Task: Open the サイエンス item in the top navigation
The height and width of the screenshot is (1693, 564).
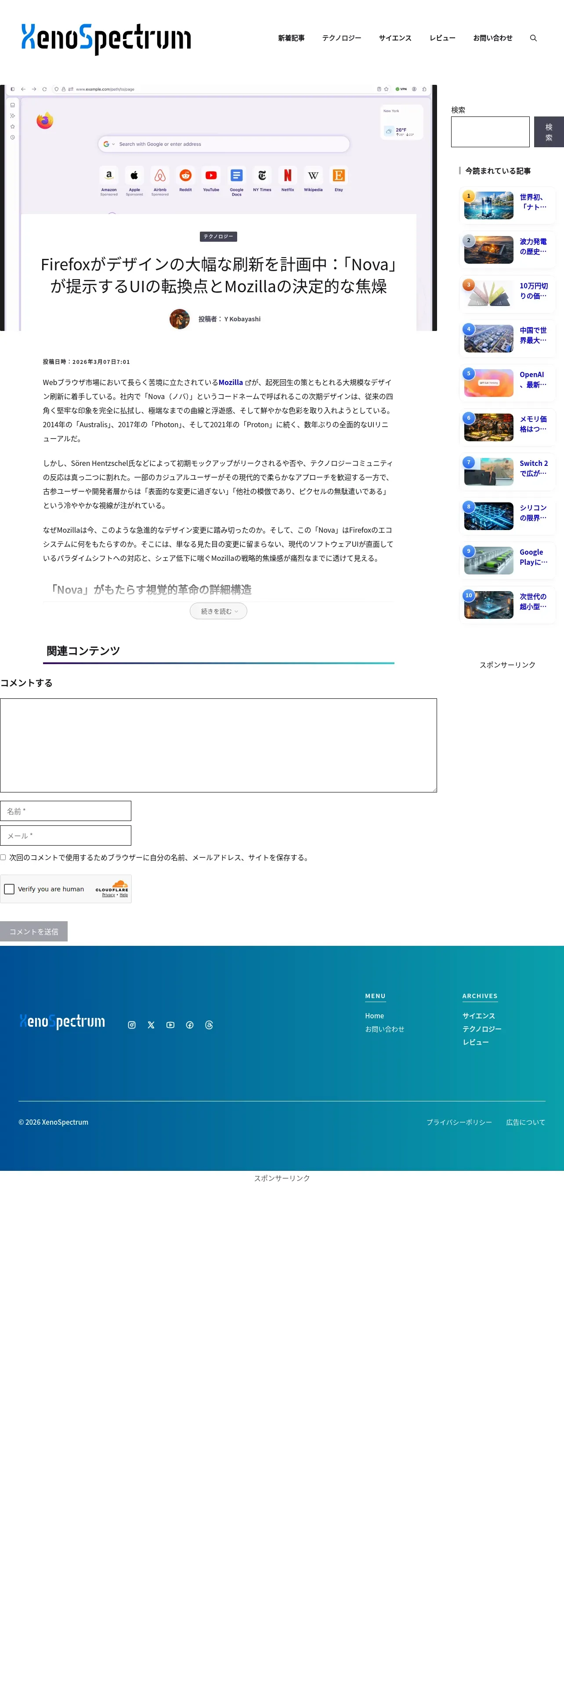Action: click(x=395, y=38)
